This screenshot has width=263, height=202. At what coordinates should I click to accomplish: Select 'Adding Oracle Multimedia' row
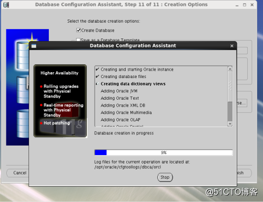pyautogui.click(x=161, y=112)
